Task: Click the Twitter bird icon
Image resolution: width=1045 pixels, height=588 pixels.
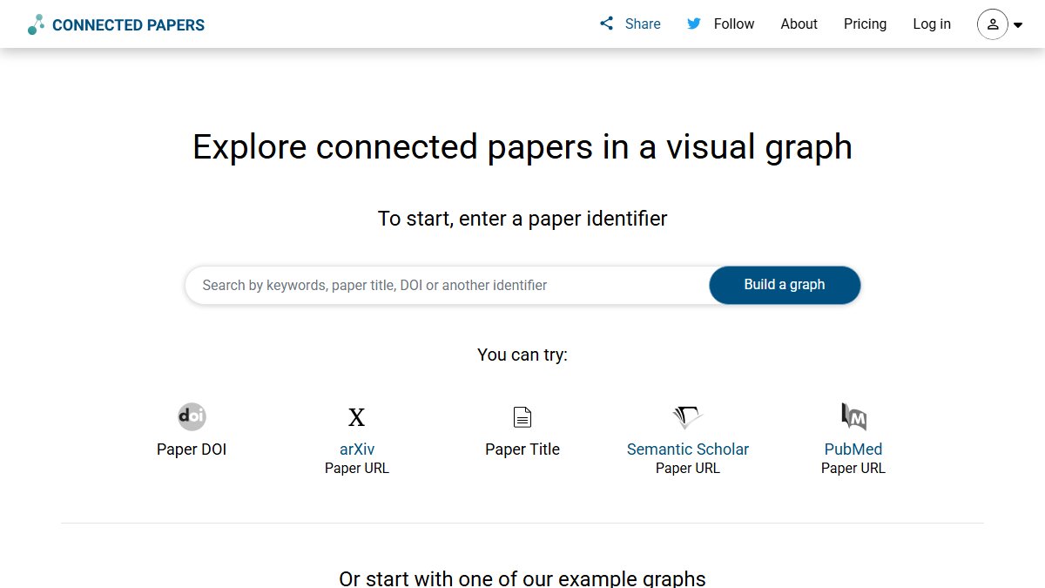Action: point(694,24)
